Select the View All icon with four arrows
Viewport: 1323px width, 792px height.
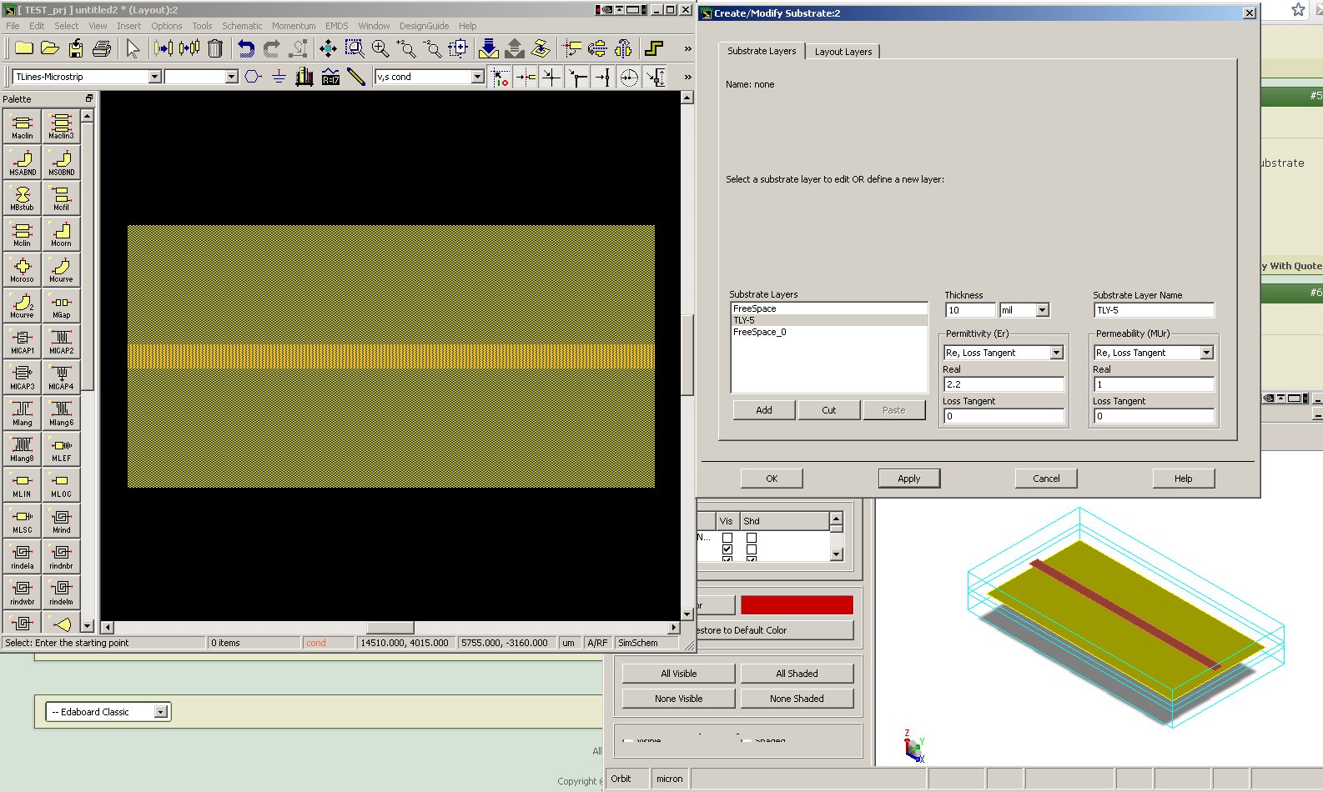click(x=328, y=48)
